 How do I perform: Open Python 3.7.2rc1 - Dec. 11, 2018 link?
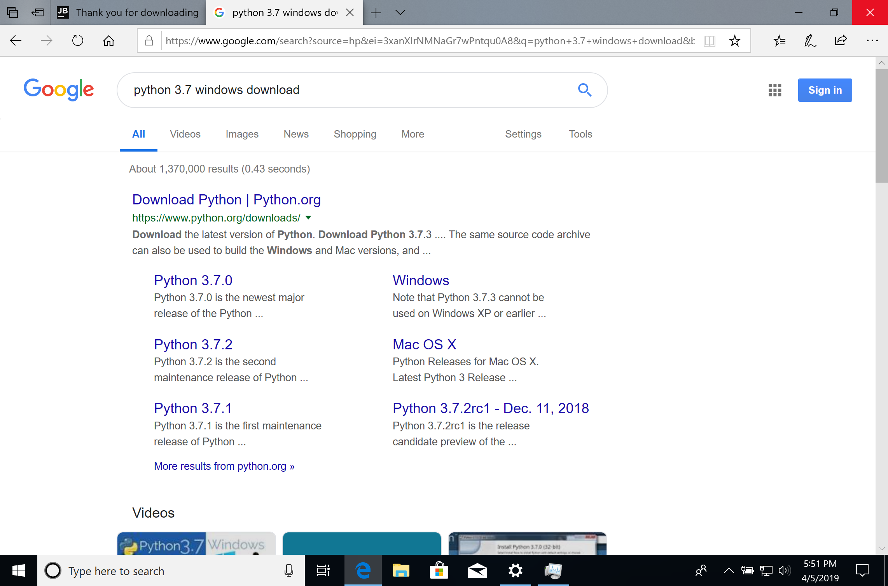[x=491, y=408]
